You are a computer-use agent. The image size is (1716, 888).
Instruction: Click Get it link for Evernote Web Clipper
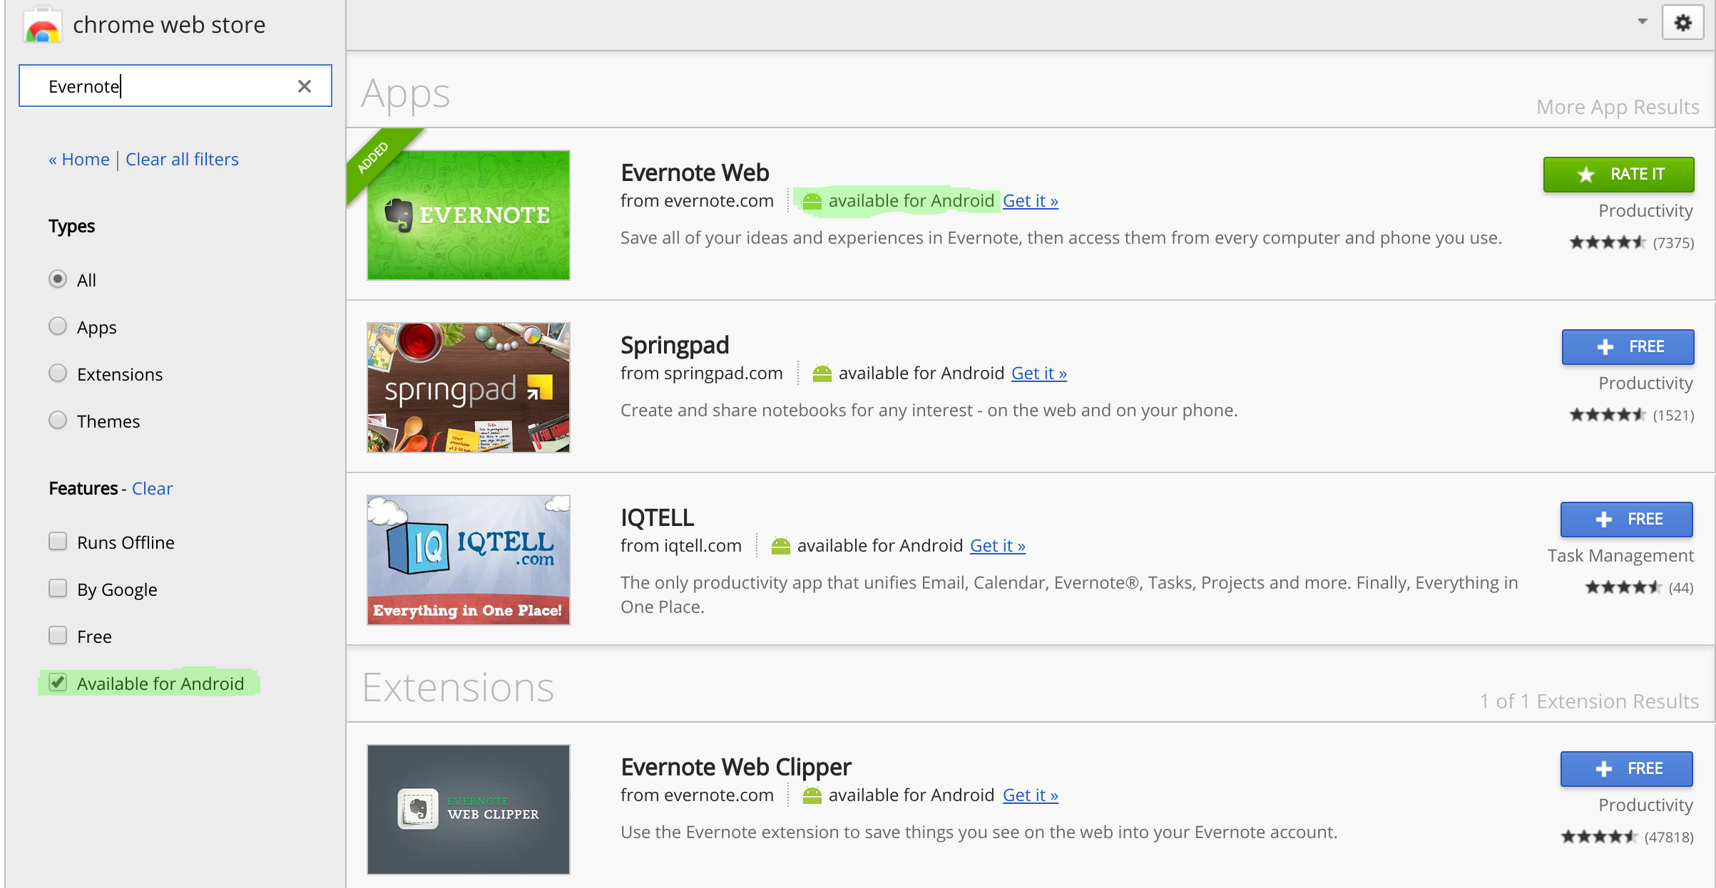1030,795
